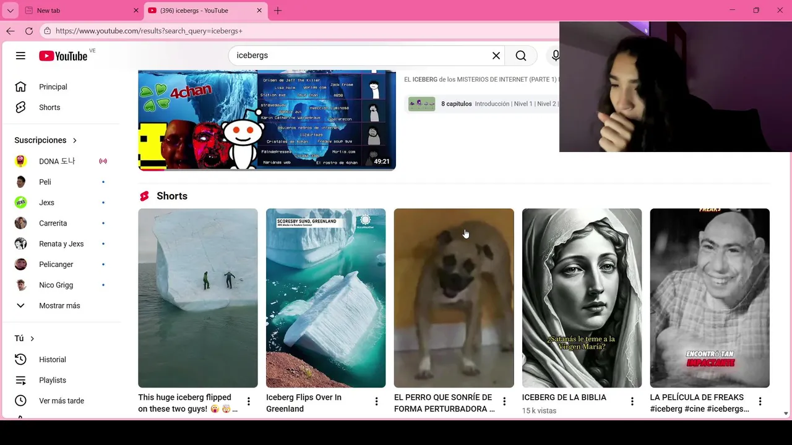Click the 49:21 duration badge

tap(382, 162)
